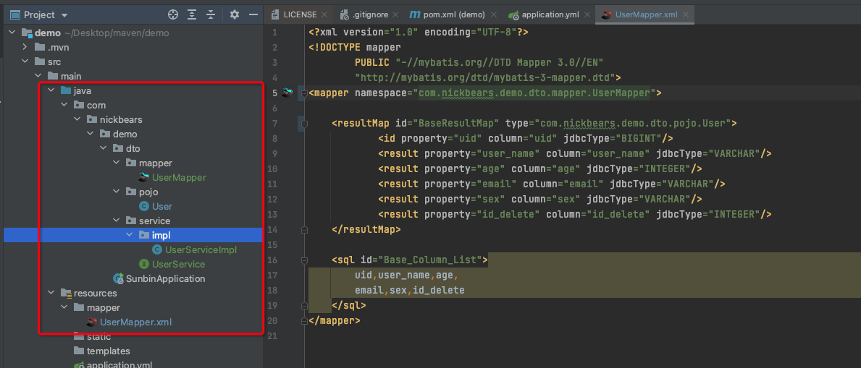Click mapper namespace value on line 5

tap(534, 93)
